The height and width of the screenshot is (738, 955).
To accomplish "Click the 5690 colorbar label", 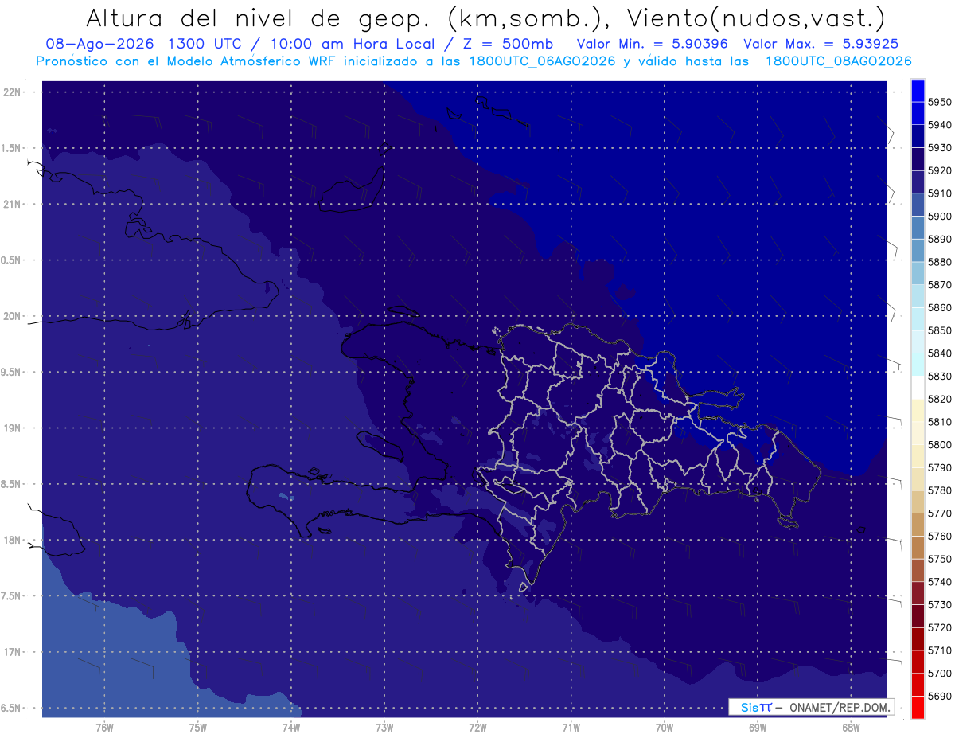I will [x=939, y=696].
